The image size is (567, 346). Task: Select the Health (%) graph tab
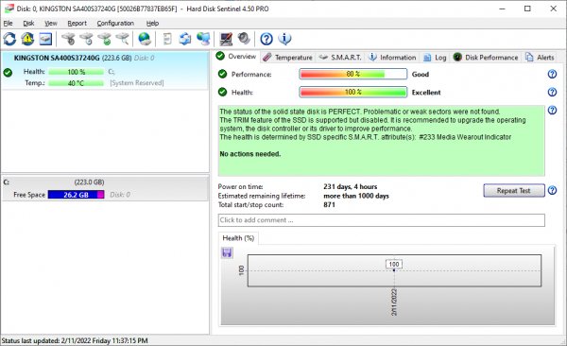coord(238,238)
